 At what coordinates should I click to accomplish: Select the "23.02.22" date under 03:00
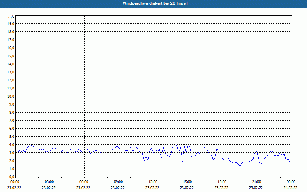pyautogui.click(x=49, y=187)
